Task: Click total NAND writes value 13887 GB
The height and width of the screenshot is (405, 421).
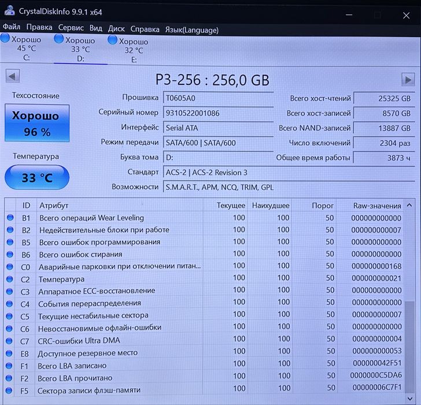Action: pyautogui.click(x=384, y=128)
